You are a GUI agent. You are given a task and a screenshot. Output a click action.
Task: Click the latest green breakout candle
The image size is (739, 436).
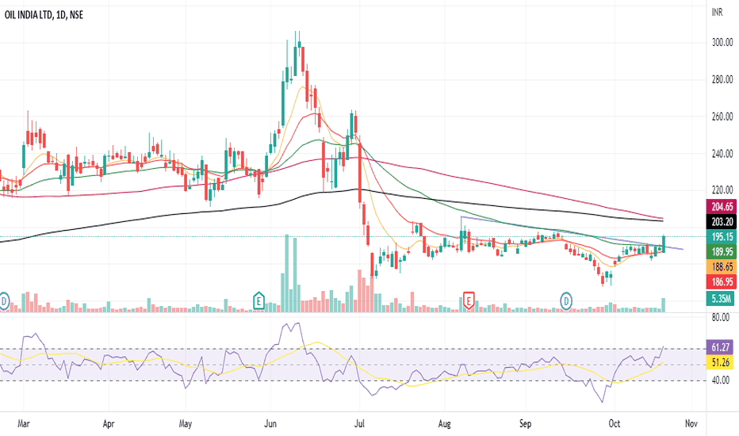664,243
